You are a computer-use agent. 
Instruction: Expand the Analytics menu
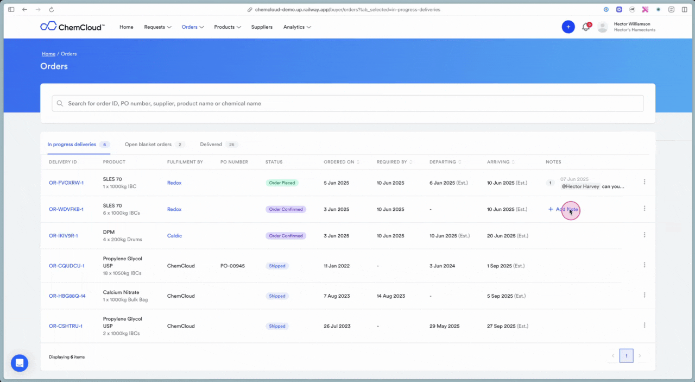coord(297,27)
